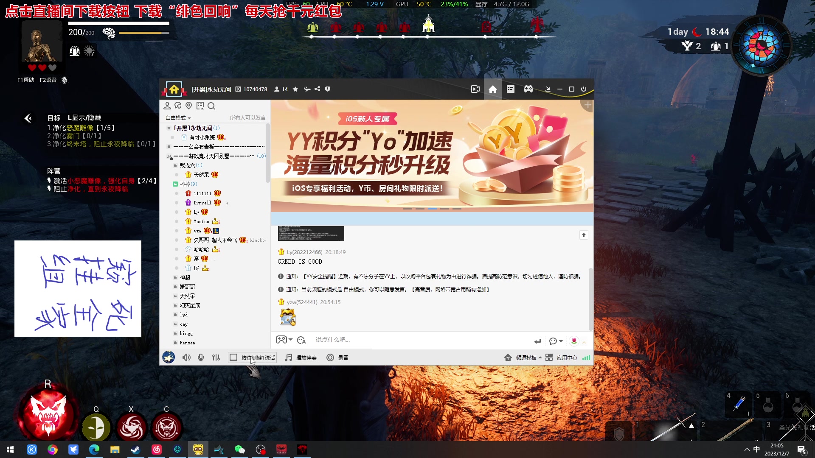
Task: Switch to the home view icon
Action: [493, 89]
